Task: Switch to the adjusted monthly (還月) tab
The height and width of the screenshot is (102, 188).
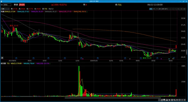Action: click(166, 9)
